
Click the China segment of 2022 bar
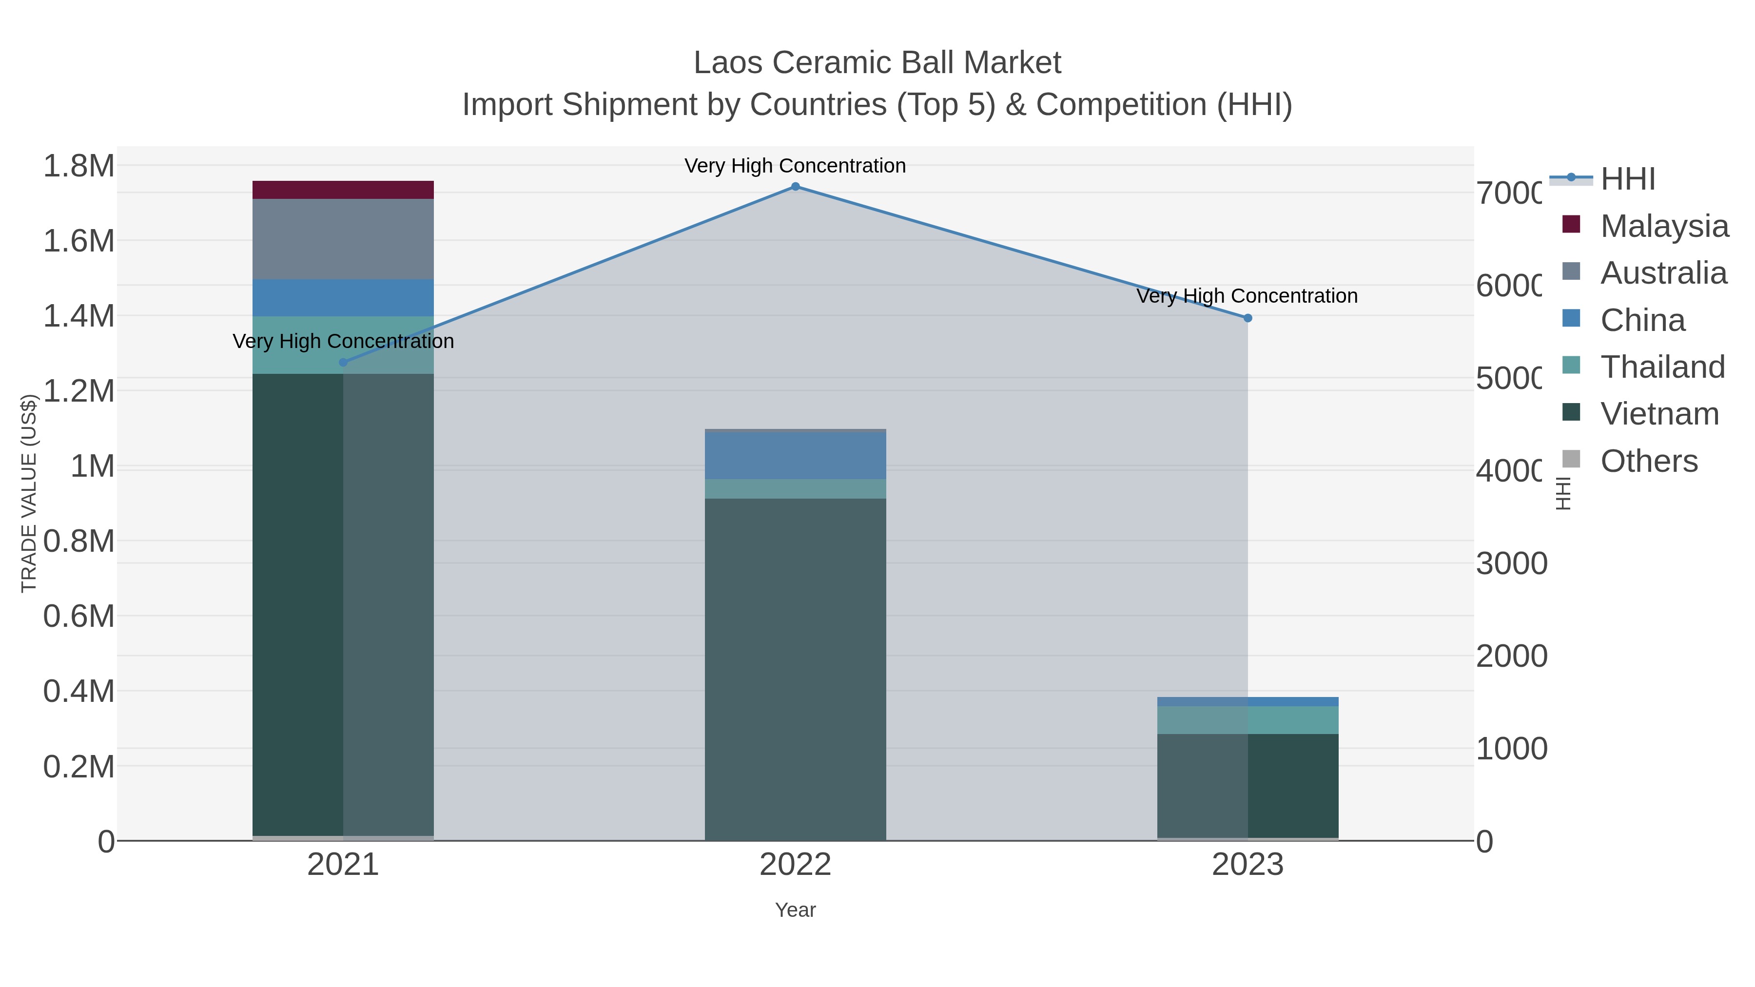pos(795,456)
